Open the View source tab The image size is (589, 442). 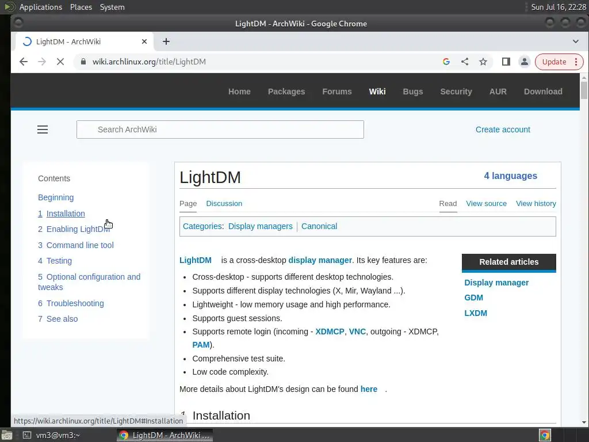click(486, 203)
